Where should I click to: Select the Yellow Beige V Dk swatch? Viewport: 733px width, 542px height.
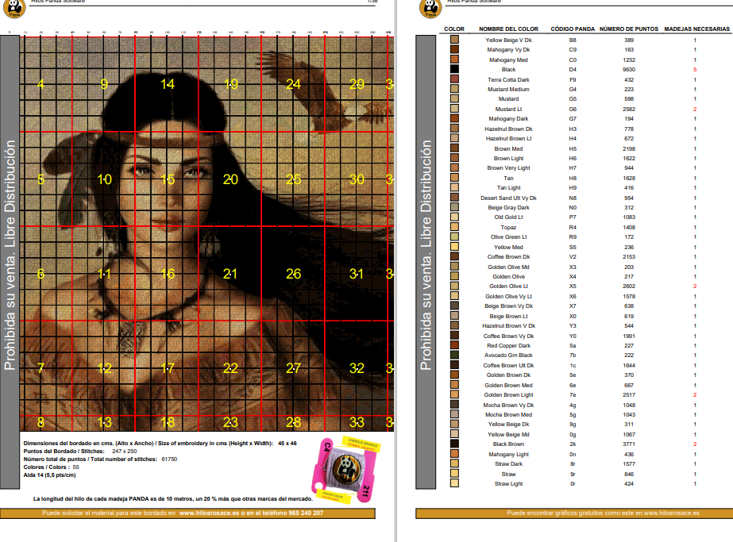454,40
